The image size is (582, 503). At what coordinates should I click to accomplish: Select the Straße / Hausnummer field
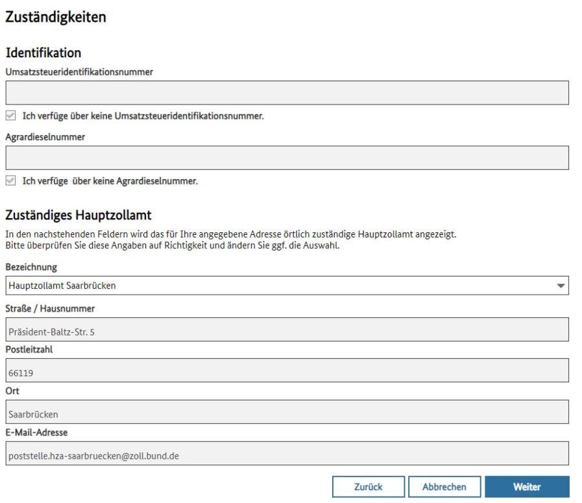[287, 330]
